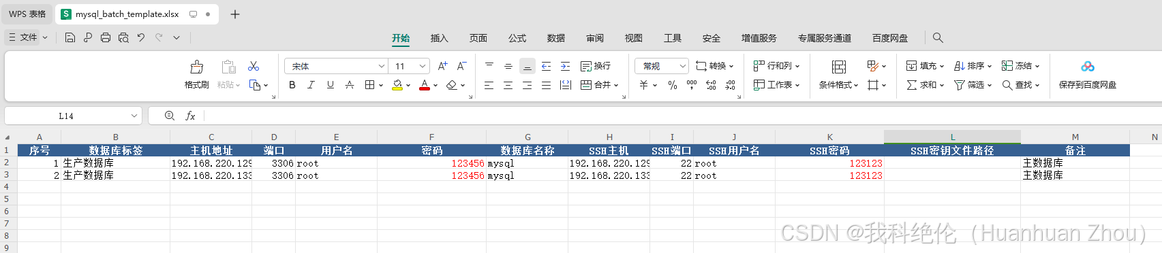Align text to vertical middle
1162x253 pixels.
click(x=508, y=66)
